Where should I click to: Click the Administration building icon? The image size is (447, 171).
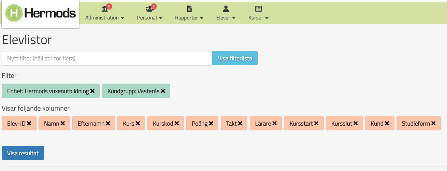pyautogui.click(x=104, y=9)
